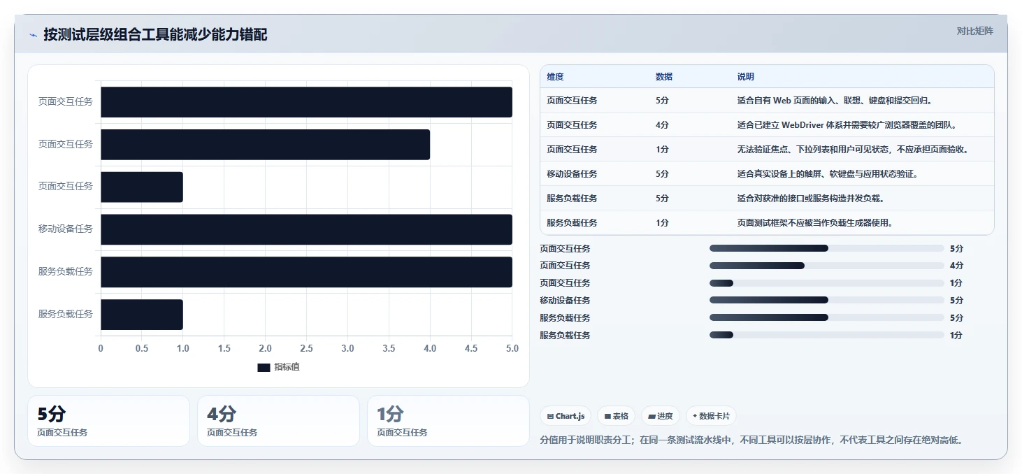This screenshot has height=474, width=1022.
Task: Open the 对比矩阵 label at top right
Action: (x=974, y=31)
